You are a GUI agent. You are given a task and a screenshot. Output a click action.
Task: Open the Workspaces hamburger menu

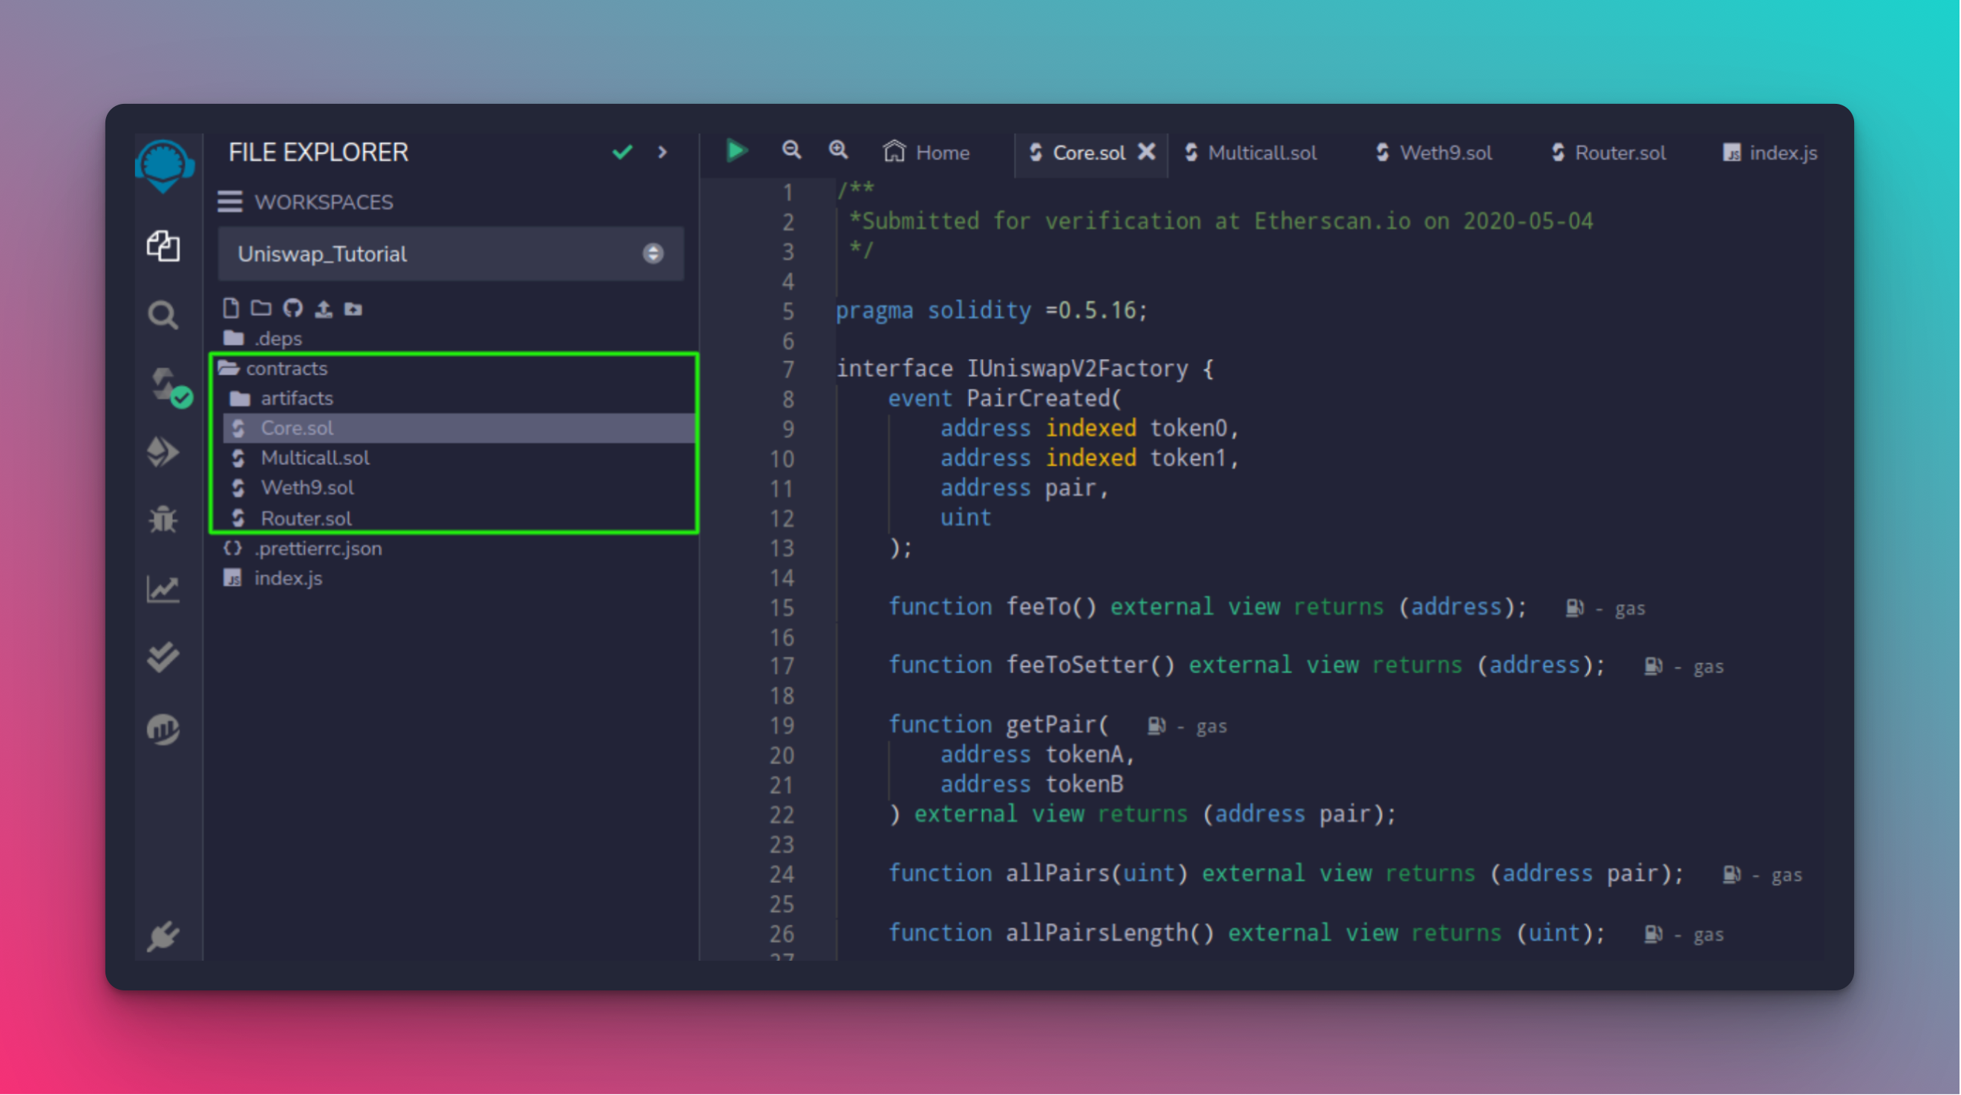(x=230, y=202)
